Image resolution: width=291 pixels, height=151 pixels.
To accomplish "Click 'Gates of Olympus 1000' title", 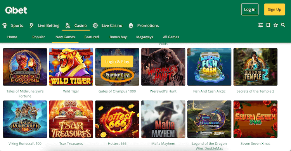I will coord(117,91).
